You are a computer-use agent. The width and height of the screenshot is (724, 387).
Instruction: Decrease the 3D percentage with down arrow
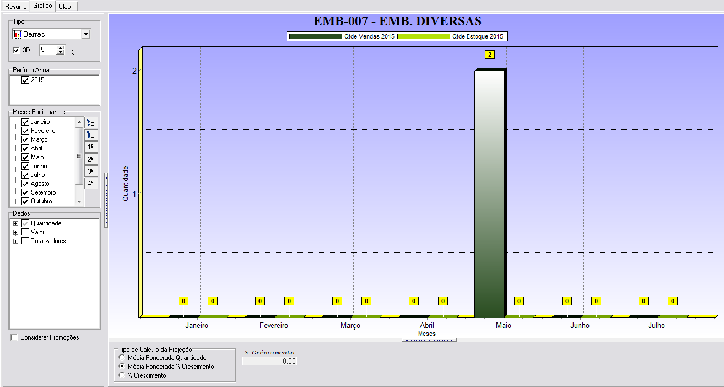pyautogui.click(x=61, y=52)
